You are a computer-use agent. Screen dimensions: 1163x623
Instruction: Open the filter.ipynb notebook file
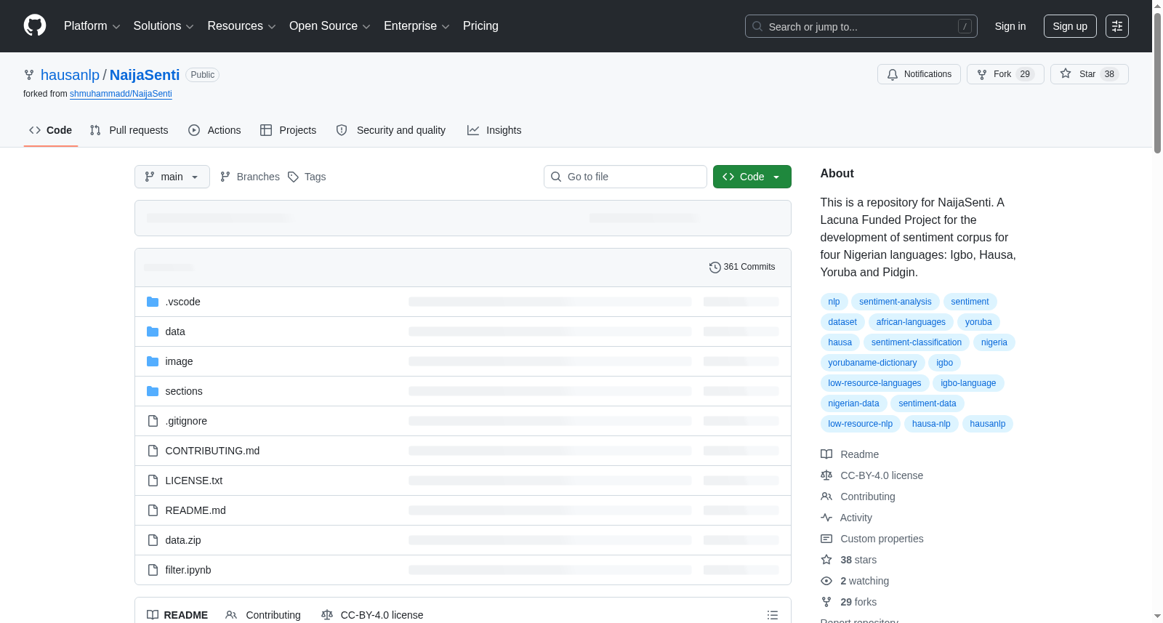(x=188, y=570)
